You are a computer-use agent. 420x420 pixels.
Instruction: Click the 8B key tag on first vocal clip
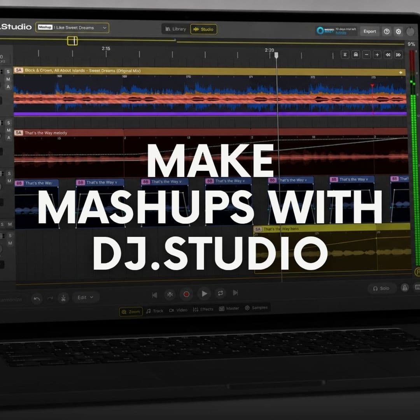(x=19, y=183)
